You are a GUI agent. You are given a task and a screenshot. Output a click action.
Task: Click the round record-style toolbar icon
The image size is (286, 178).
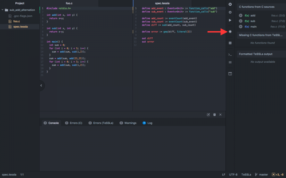[230, 32]
